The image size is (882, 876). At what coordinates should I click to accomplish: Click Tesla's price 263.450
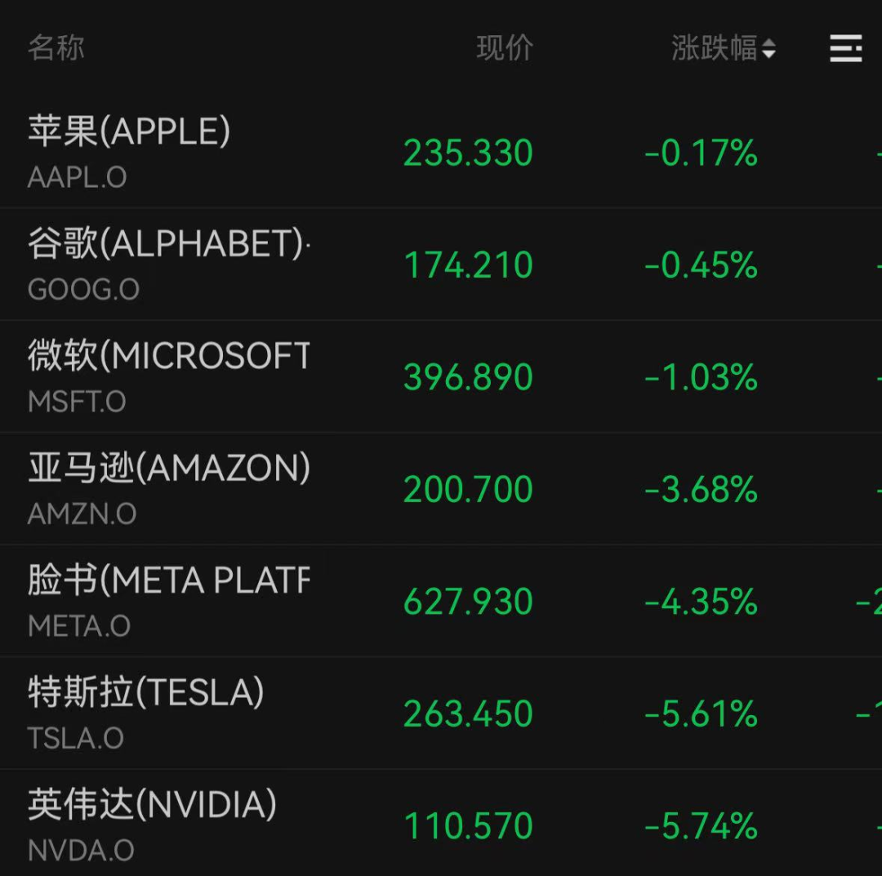coord(468,714)
